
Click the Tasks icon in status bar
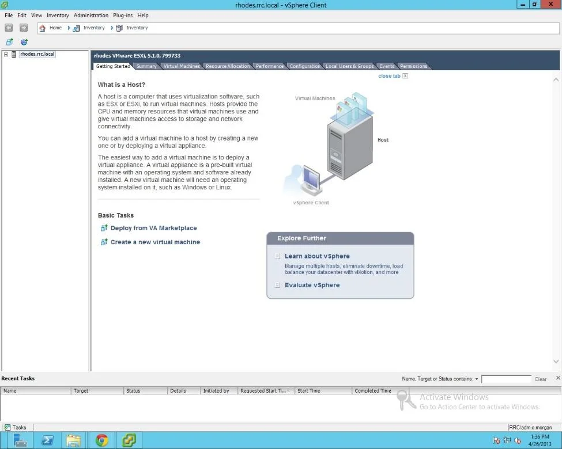coord(7,427)
